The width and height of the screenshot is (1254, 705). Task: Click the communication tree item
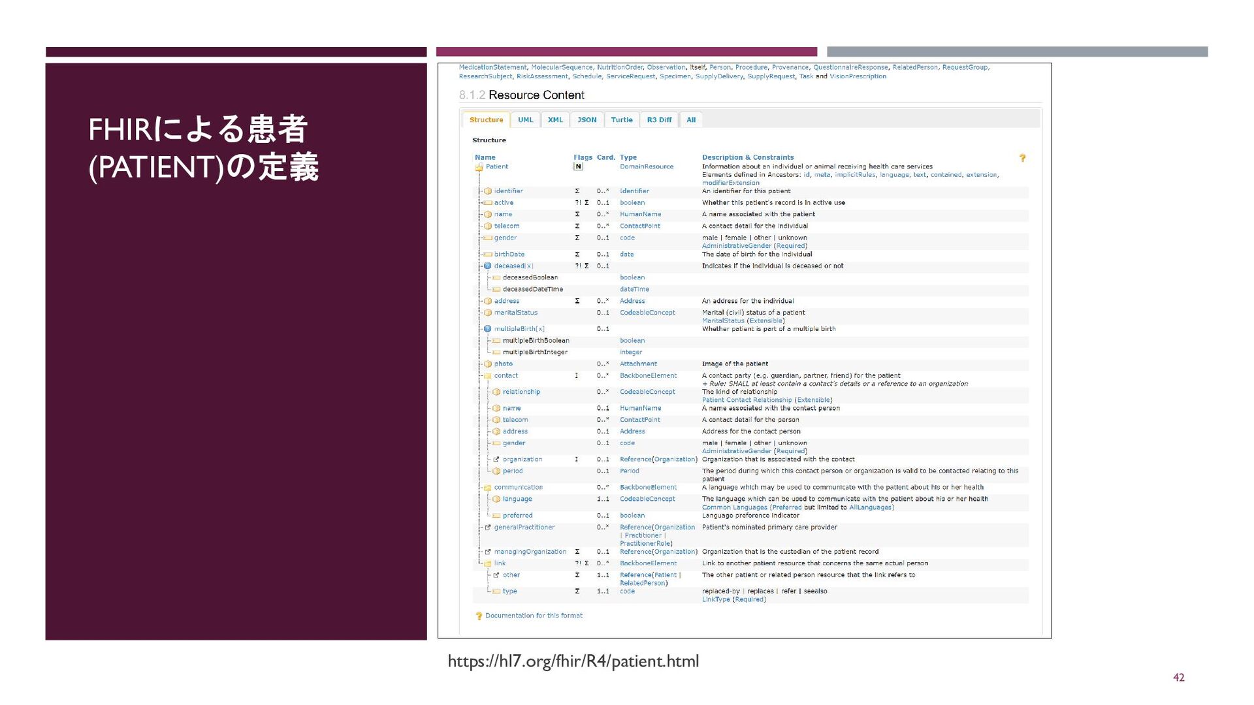coord(518,488)
